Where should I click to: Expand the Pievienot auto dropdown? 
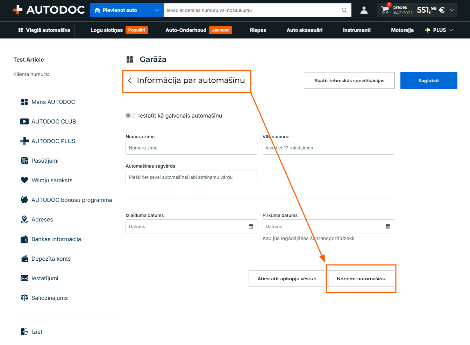(x=157, y=10)
